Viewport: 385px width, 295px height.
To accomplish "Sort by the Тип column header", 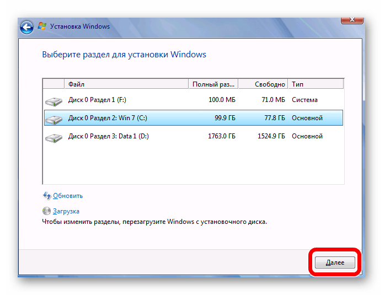I will 316,84.
